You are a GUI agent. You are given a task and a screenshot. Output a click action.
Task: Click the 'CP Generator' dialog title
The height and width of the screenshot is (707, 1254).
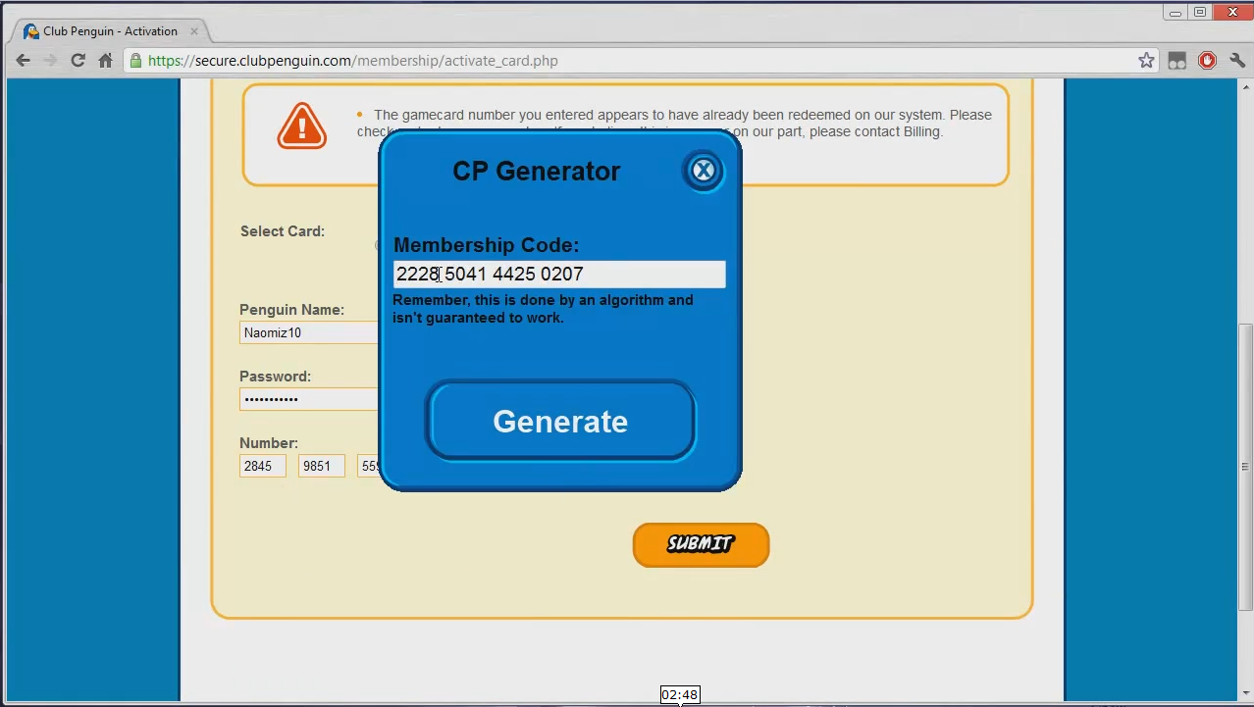[536, 171]
